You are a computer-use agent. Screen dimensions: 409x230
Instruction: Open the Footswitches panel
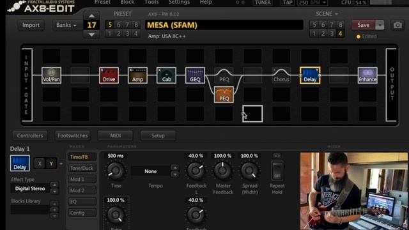pos(72,135)
